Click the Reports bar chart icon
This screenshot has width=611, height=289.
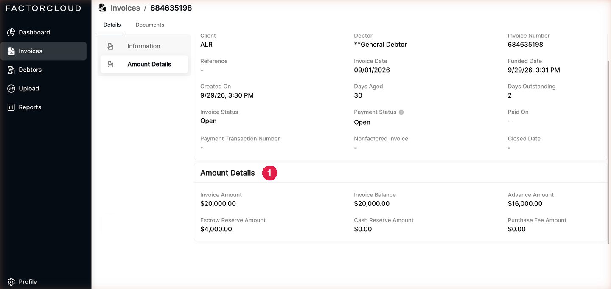(x=11, y=107)
